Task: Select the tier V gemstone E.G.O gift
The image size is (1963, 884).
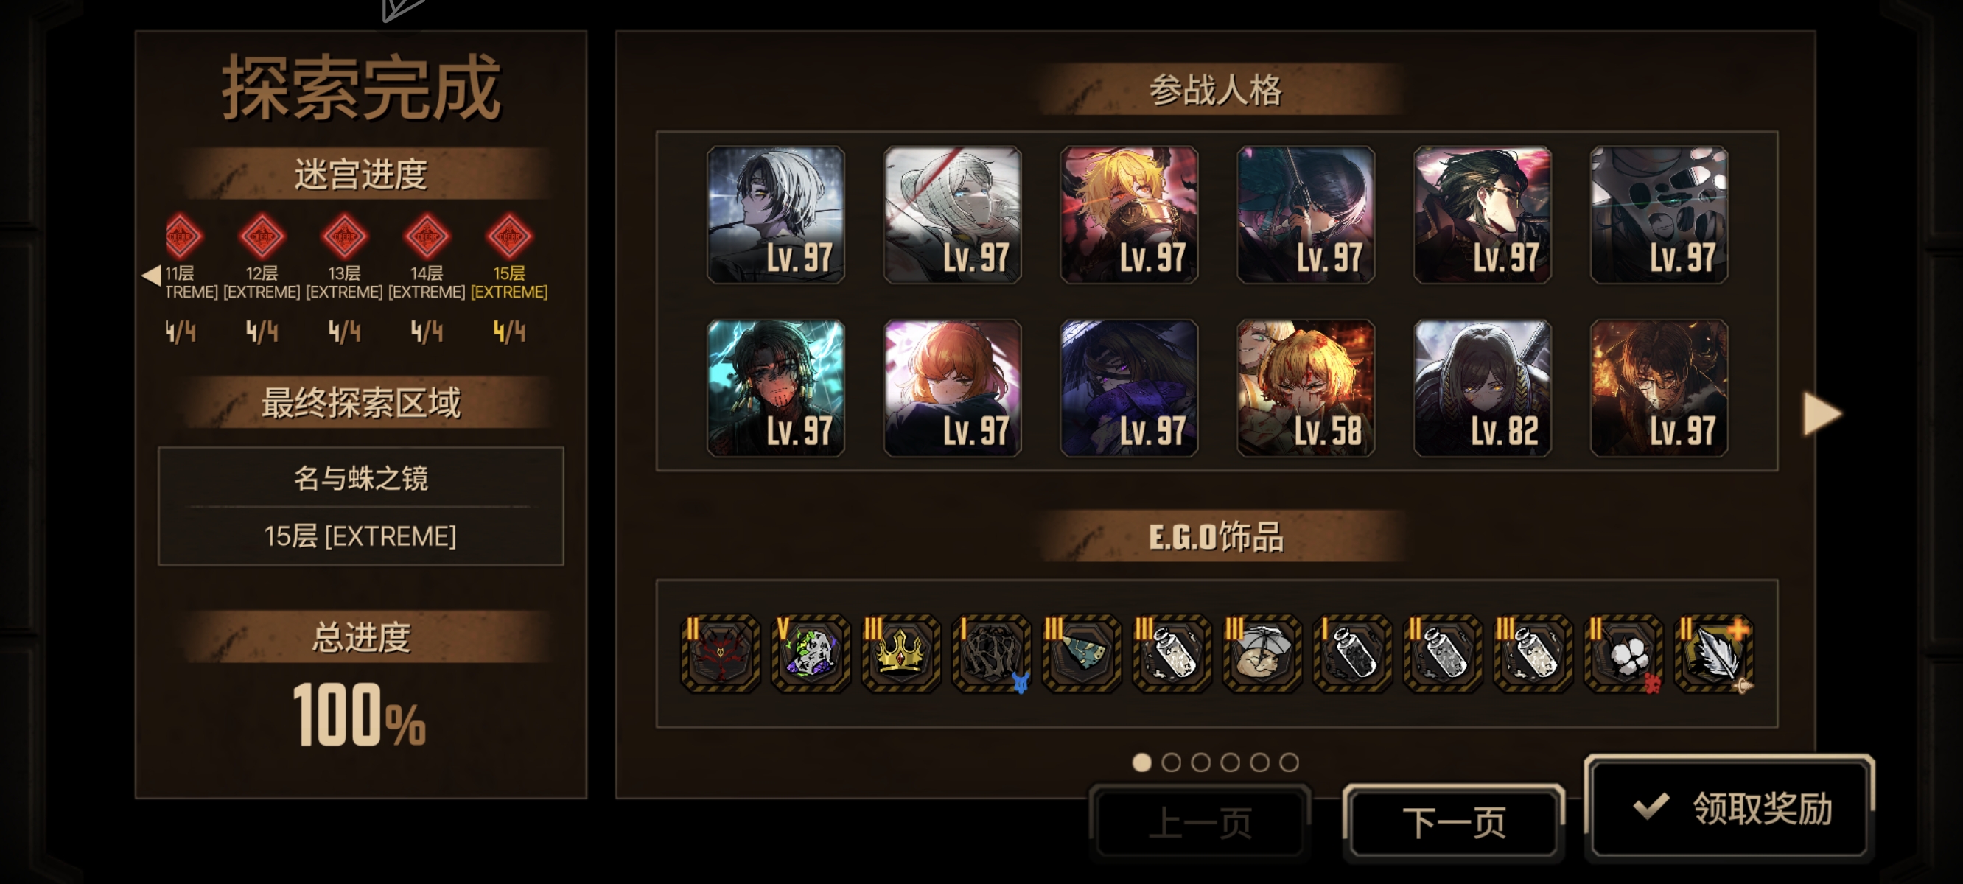Action: 810,653
